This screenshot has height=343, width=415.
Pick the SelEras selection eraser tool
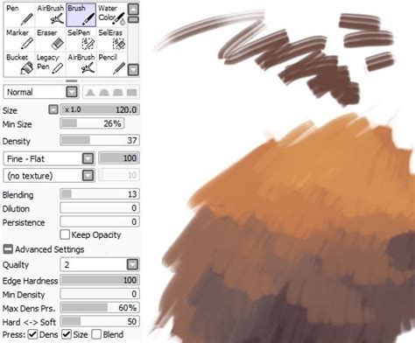pyautogui.click(x=112, y=39)
